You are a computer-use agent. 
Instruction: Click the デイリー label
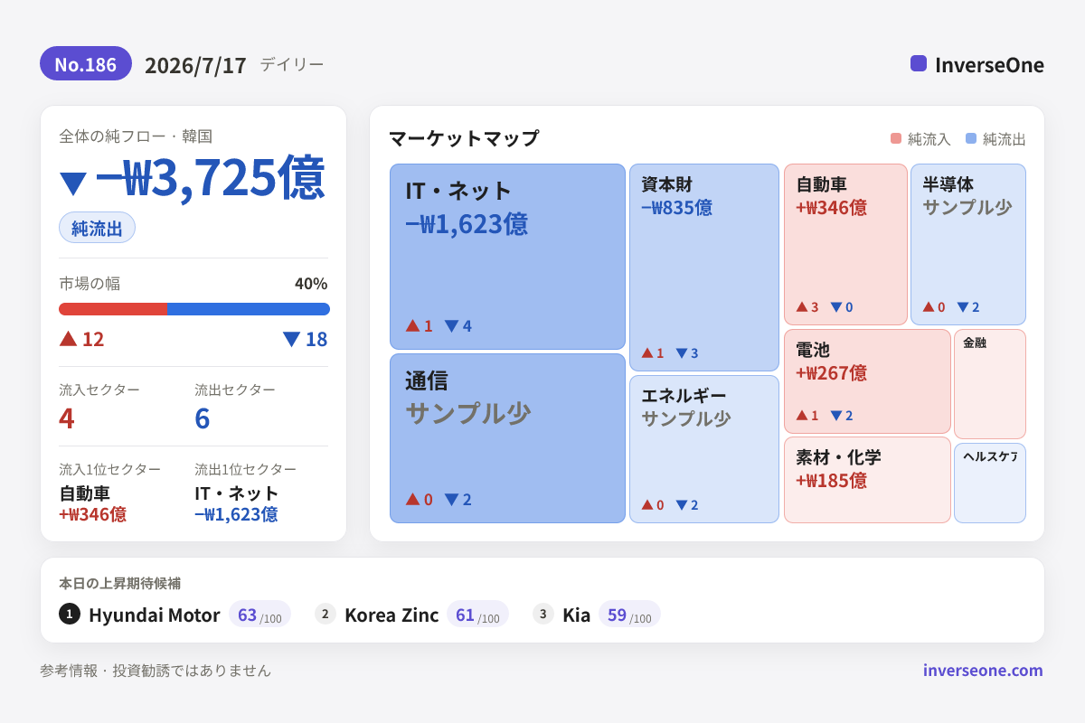[292, 64]
